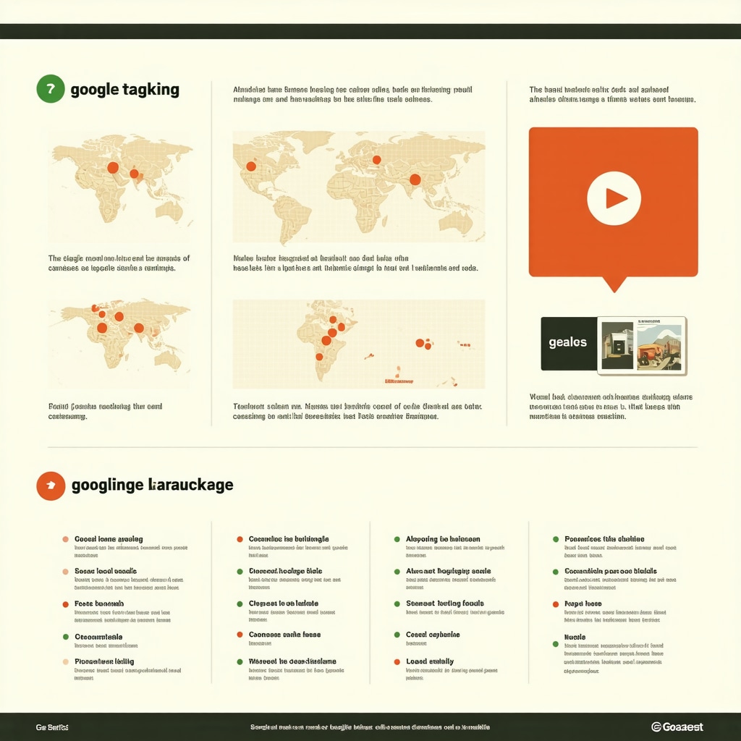Viewport: 741px width, 741px height.
Task: Click the green circle icon beside google tagking
Action: [51, 89]
